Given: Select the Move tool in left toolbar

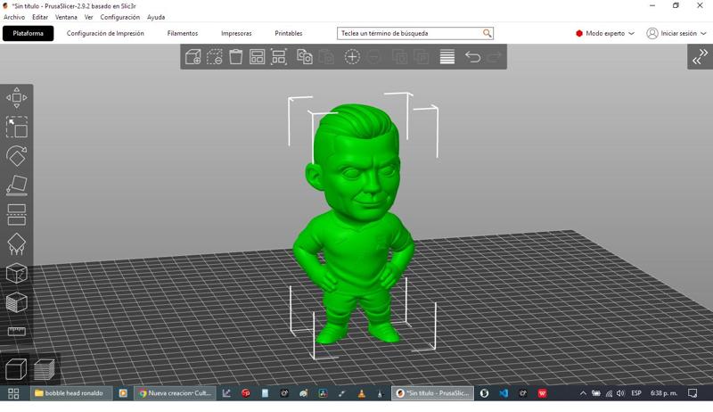Looking at the screenshot, I should coord(16,98).
